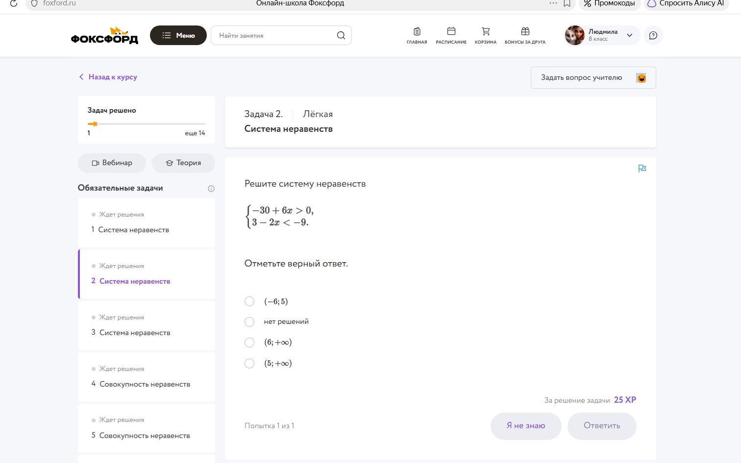Go back via Назад к курсу link
741x463 pixels.
point(108,77)
